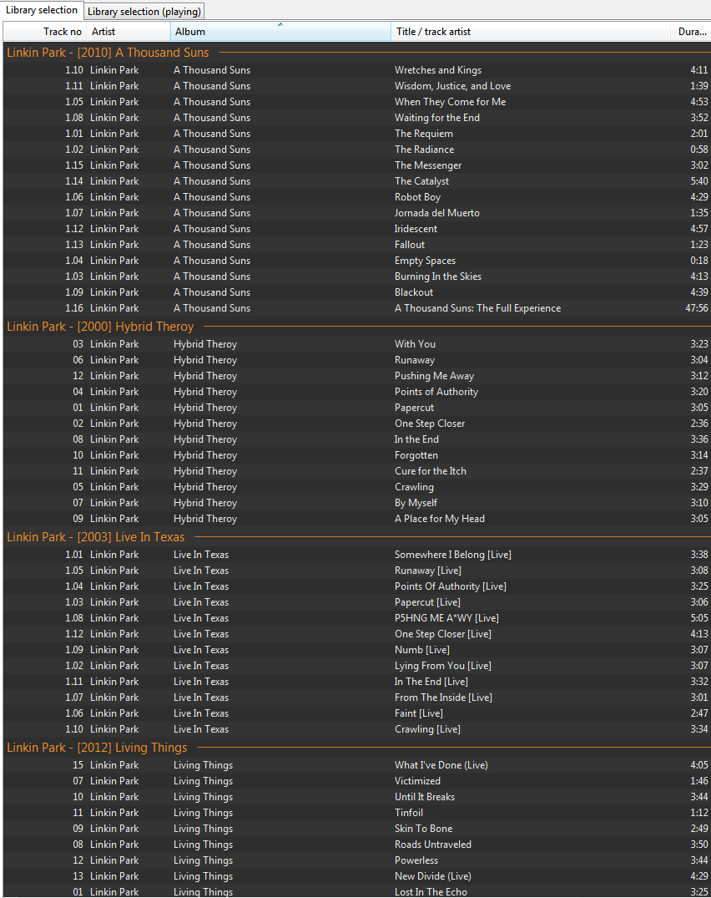
Task: Select Jornada del Muerto track
Action: pyautogui.click(x=357, y=213)
